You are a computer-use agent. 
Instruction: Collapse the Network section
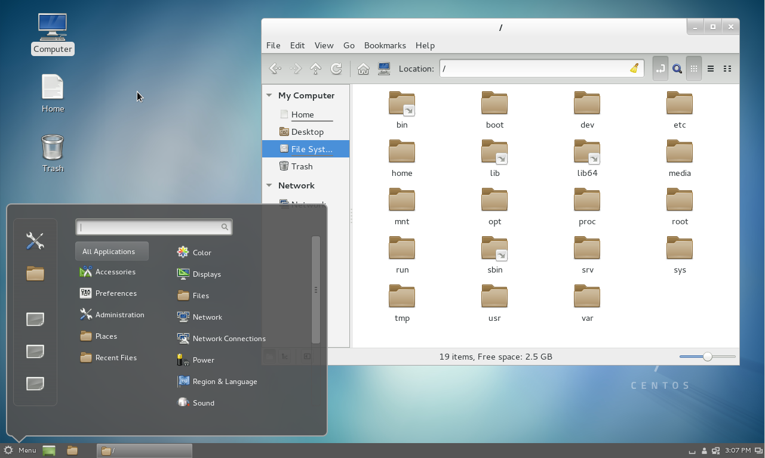269,185
